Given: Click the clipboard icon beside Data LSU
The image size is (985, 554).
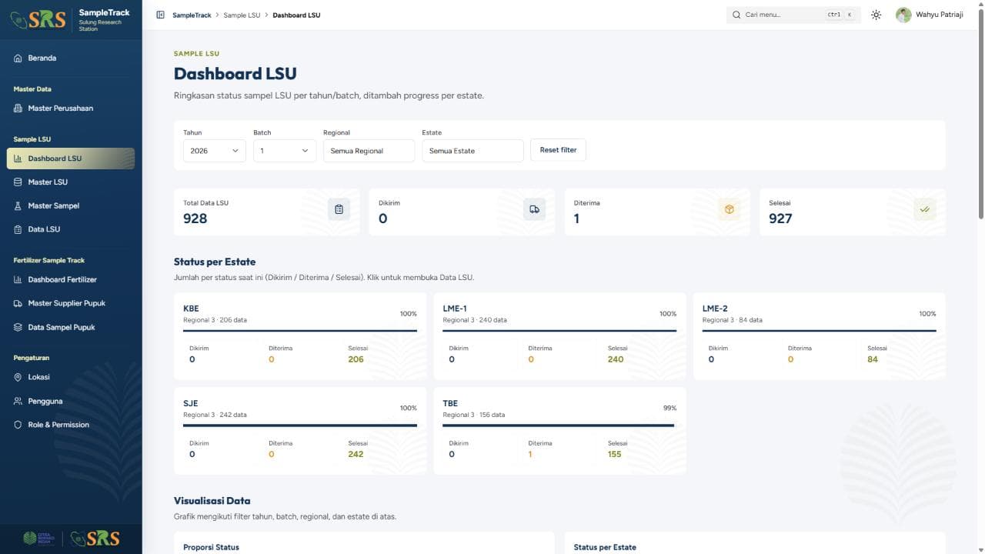Looking at the screenshot, I should coord(18,229).
